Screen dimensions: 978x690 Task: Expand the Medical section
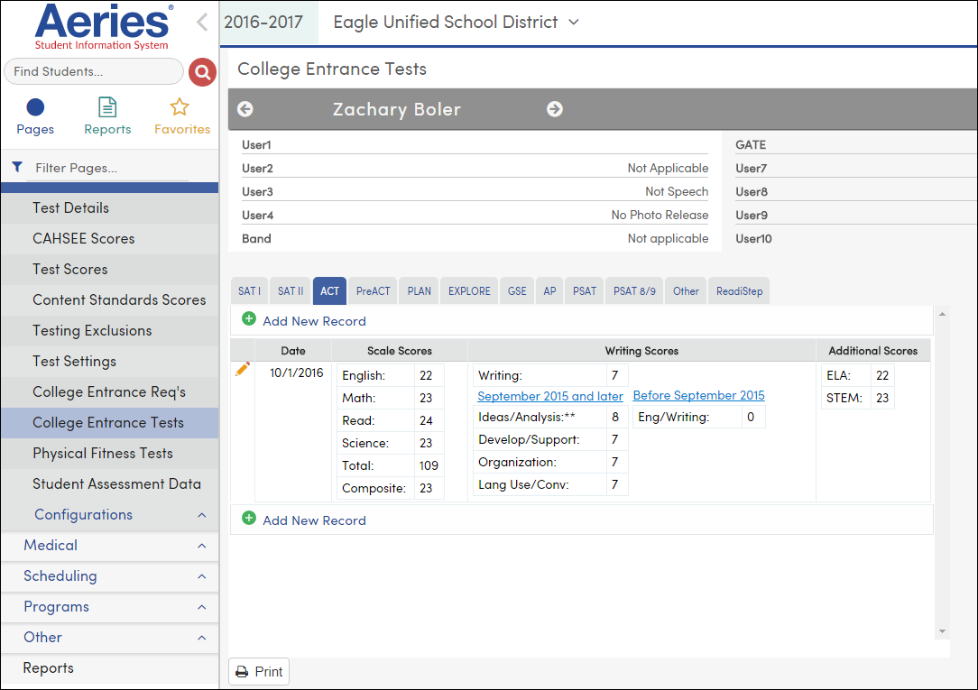(204, 546)
